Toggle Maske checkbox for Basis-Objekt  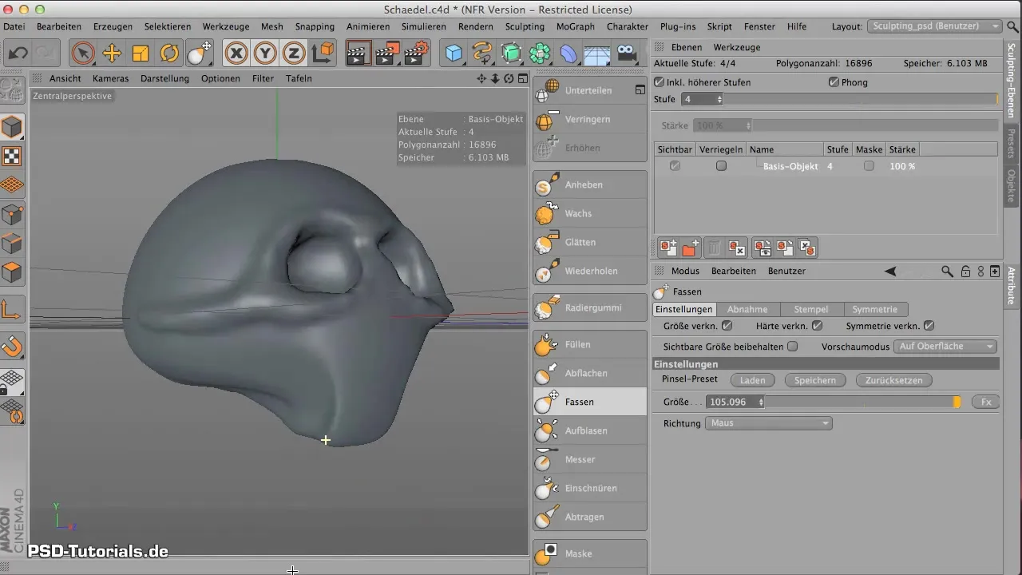[x=869, y=166]
